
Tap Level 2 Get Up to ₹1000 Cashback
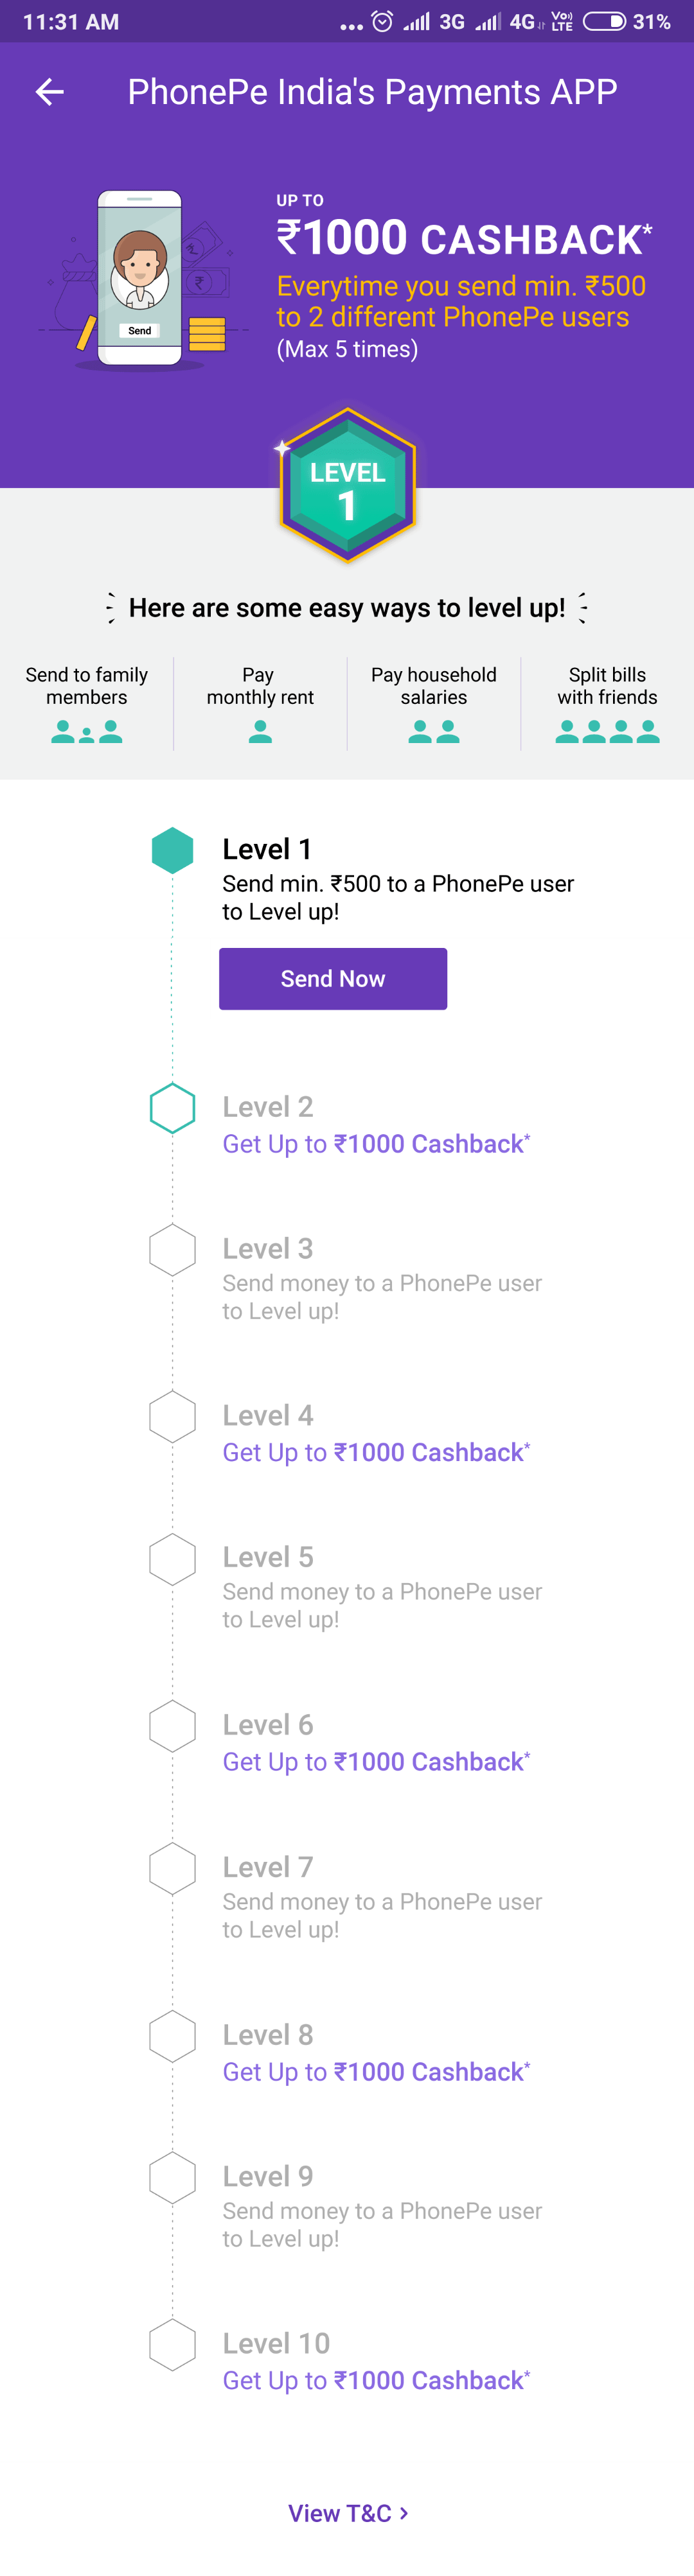coord(376,1143)
